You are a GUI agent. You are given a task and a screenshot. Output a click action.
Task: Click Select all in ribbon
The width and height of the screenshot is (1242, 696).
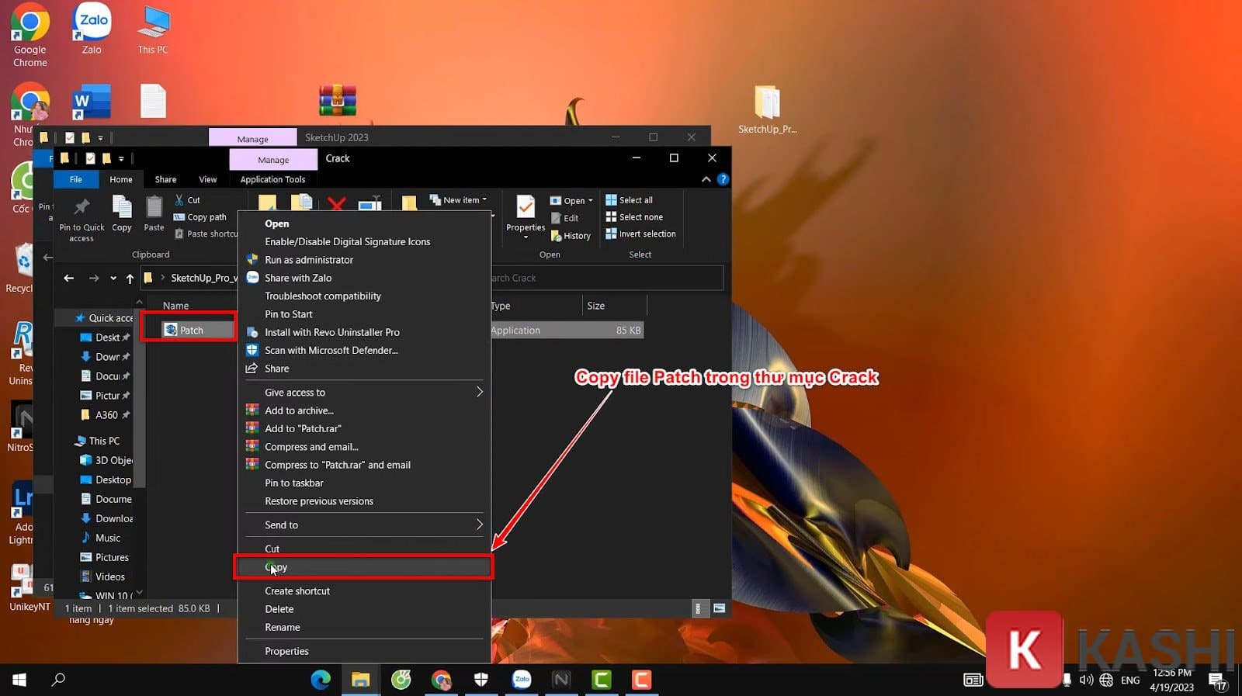(x=630, y=200)
